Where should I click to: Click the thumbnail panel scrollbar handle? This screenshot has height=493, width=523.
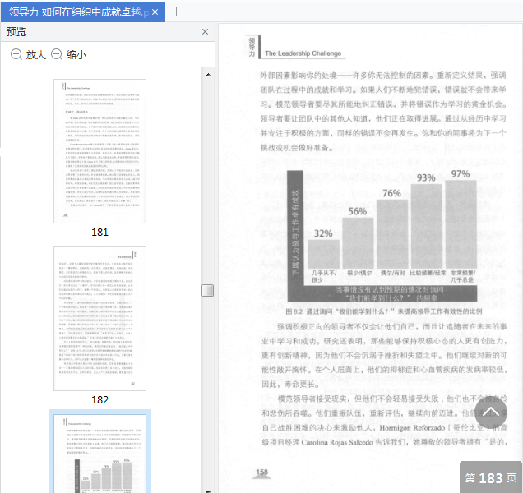[208, 290]
